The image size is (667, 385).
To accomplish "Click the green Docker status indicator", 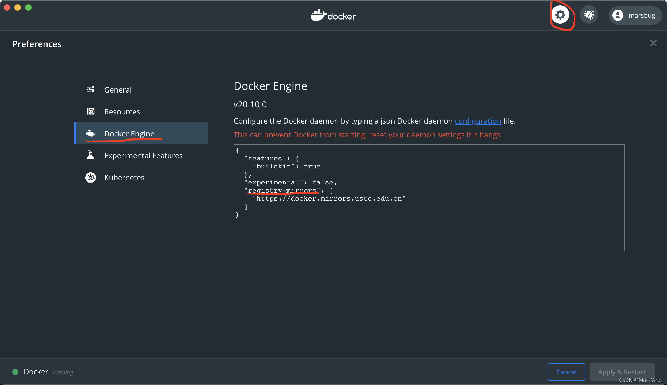I will [x=15, y=372].
